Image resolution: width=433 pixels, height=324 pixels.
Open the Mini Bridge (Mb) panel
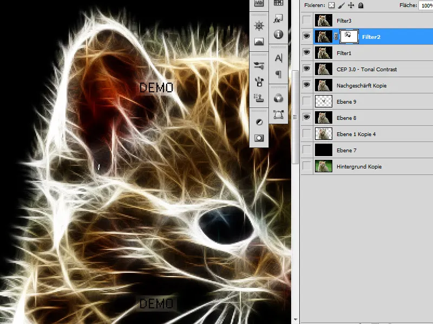point(259,3)
